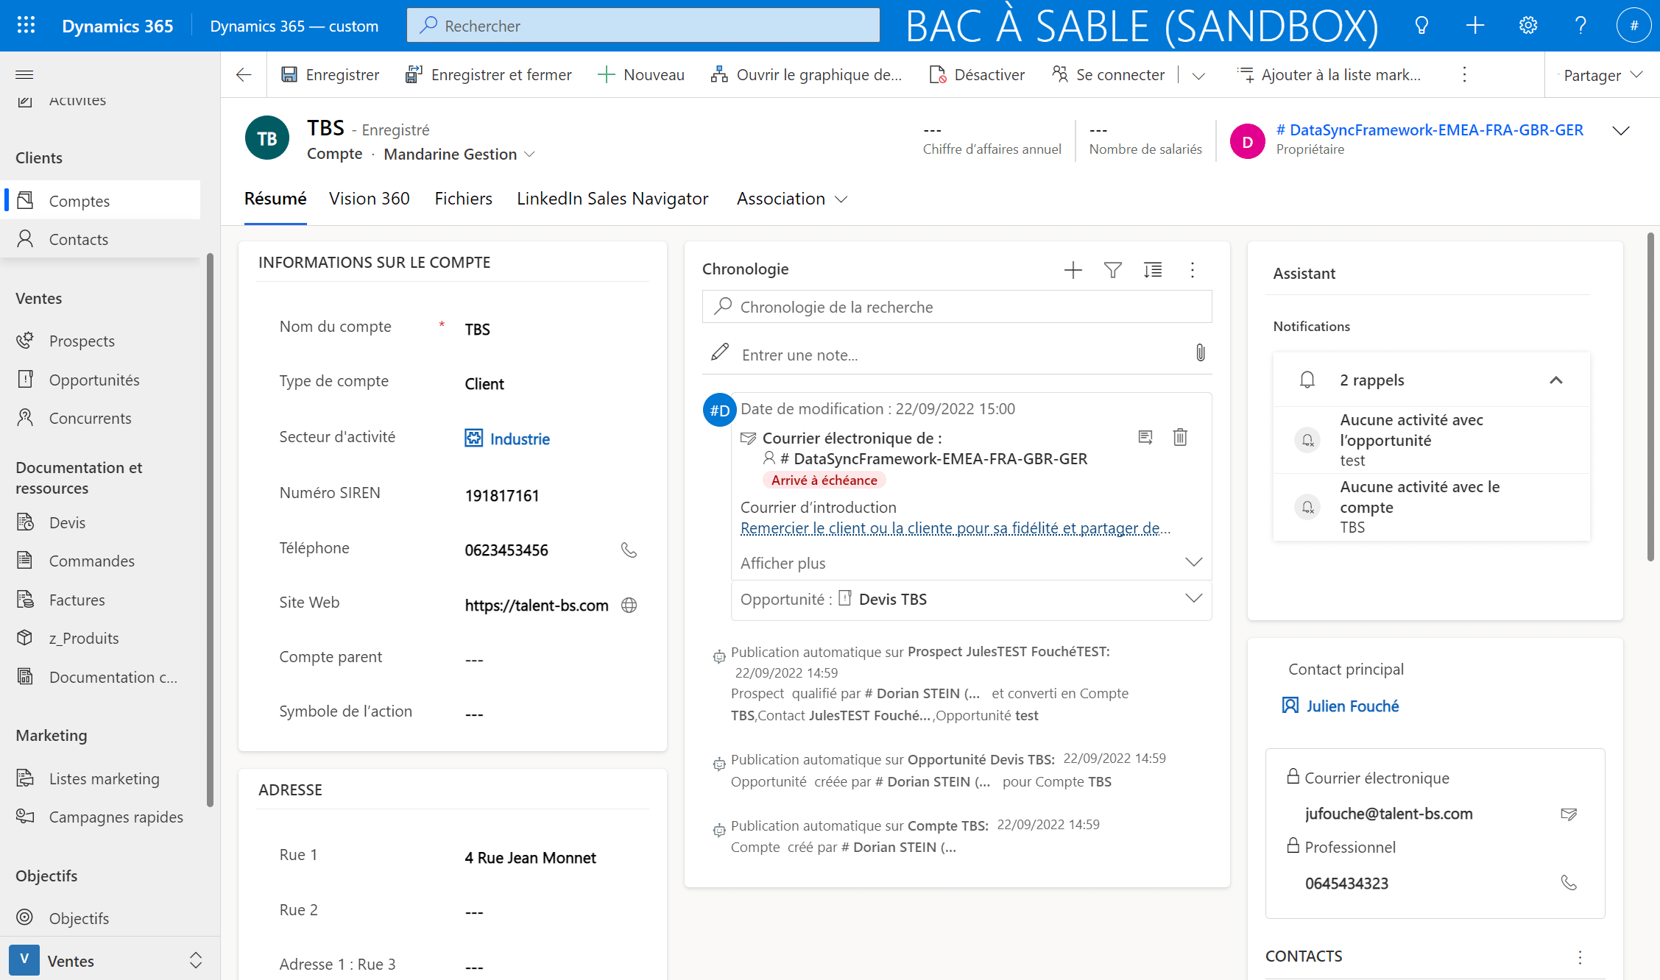
Task: Add a timeline record with plus icon
Action: 1073,270
